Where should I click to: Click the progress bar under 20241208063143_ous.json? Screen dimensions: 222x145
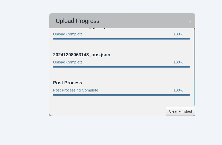(121, 67)
